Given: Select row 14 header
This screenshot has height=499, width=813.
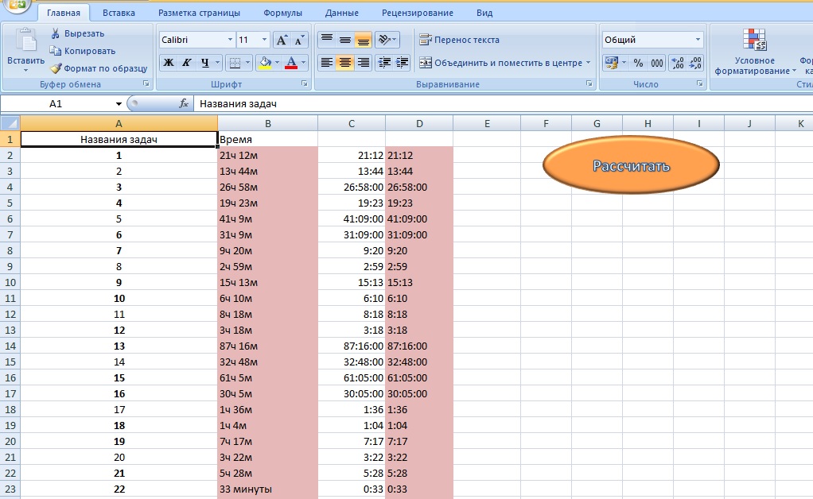Looking at the screenshot, I should (x=10, y=346).
